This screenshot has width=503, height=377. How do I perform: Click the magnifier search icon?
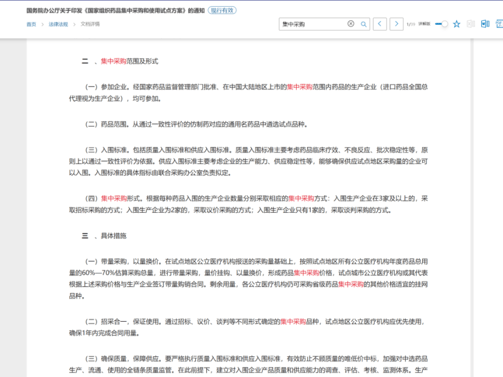click(364, 24)
